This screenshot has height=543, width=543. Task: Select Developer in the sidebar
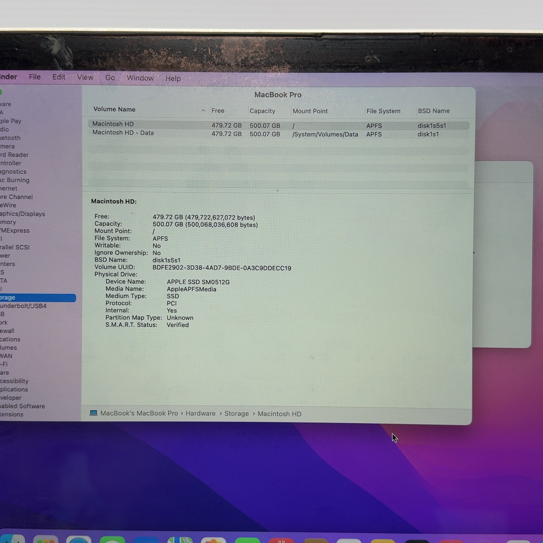[x=11, y=398]
